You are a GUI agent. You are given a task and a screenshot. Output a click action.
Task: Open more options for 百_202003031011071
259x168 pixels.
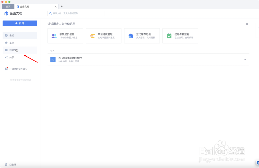point(245,60)
